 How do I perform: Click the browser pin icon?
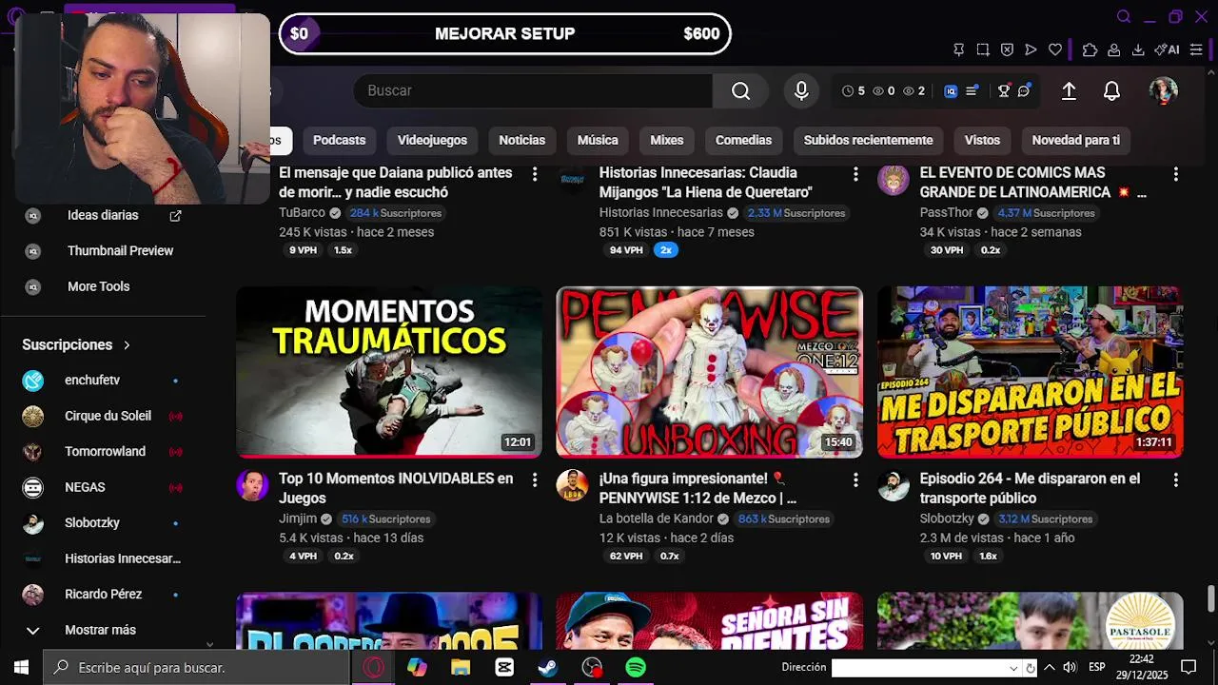958,49
